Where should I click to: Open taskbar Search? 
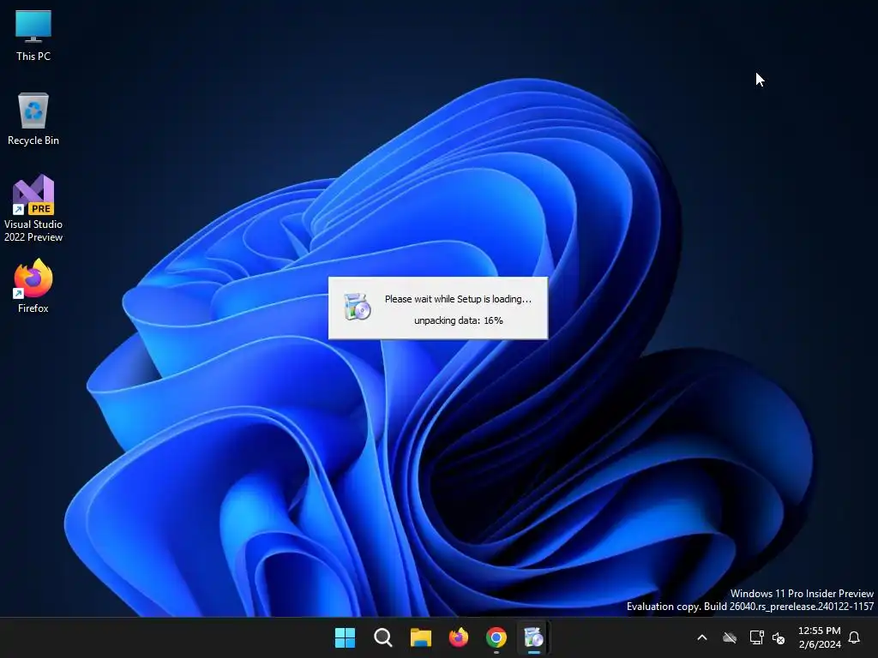click(383, 637)
